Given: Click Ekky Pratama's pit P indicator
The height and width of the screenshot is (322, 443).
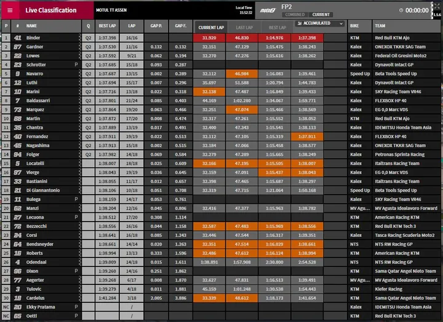Looking at the screenshot, I should [76, 307].
